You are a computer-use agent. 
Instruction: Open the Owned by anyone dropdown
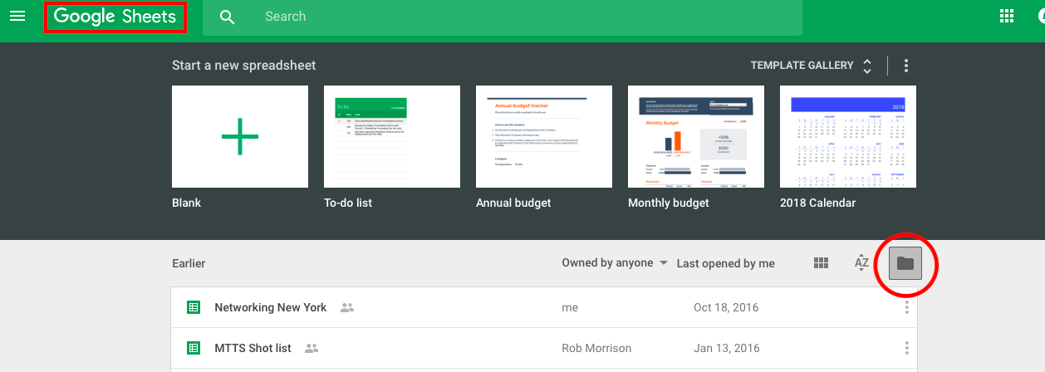615,262
